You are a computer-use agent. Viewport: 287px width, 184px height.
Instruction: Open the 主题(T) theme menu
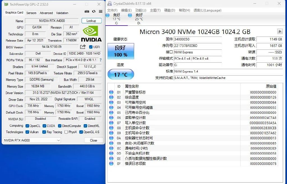click(156, 10)
